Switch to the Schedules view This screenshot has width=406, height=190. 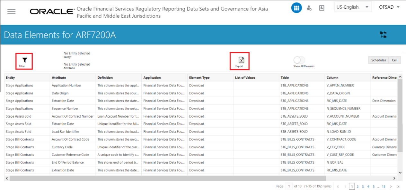point(378,60)
